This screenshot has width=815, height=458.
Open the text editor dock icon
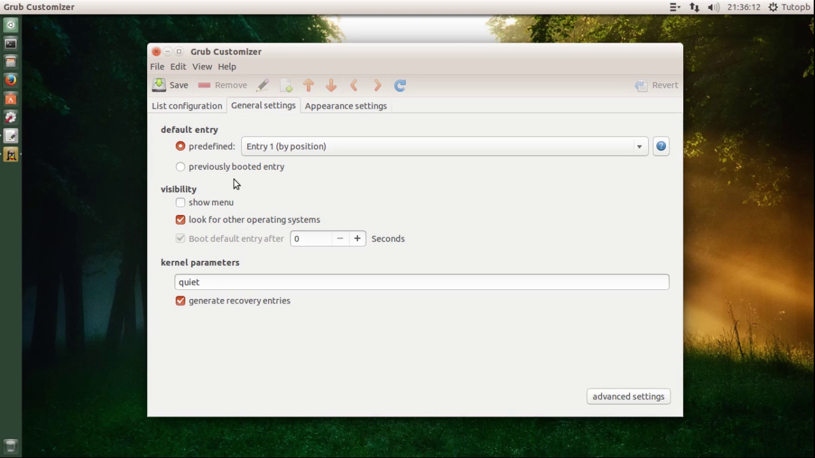pos(11,135)
